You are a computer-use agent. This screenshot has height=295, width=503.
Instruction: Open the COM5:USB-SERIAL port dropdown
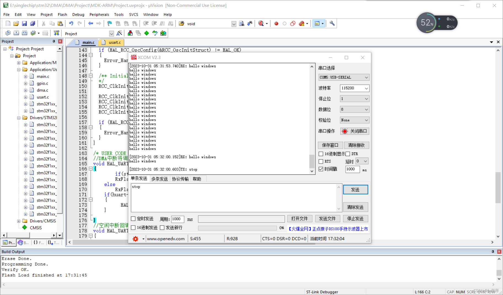pos(344,77)
